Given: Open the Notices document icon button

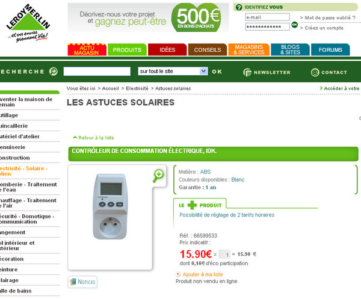Looking at the screenshot, I should pyautogui.click(x=82, y=282).
